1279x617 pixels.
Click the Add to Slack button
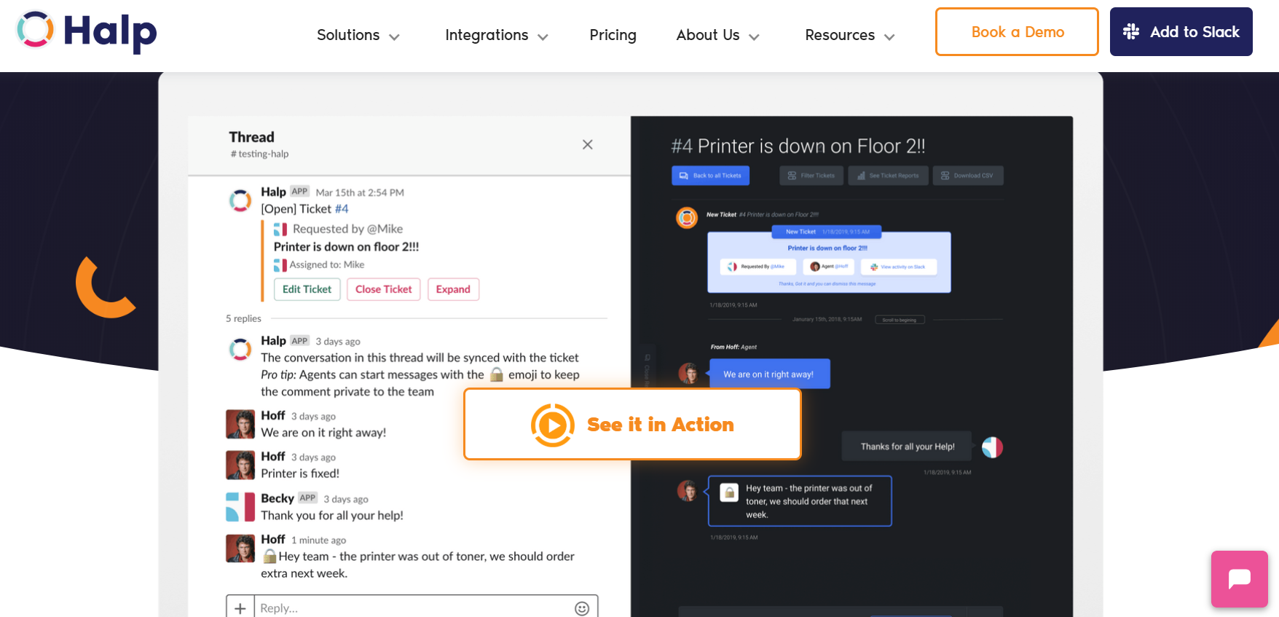pyautogui.click(x=1181, y=32)
